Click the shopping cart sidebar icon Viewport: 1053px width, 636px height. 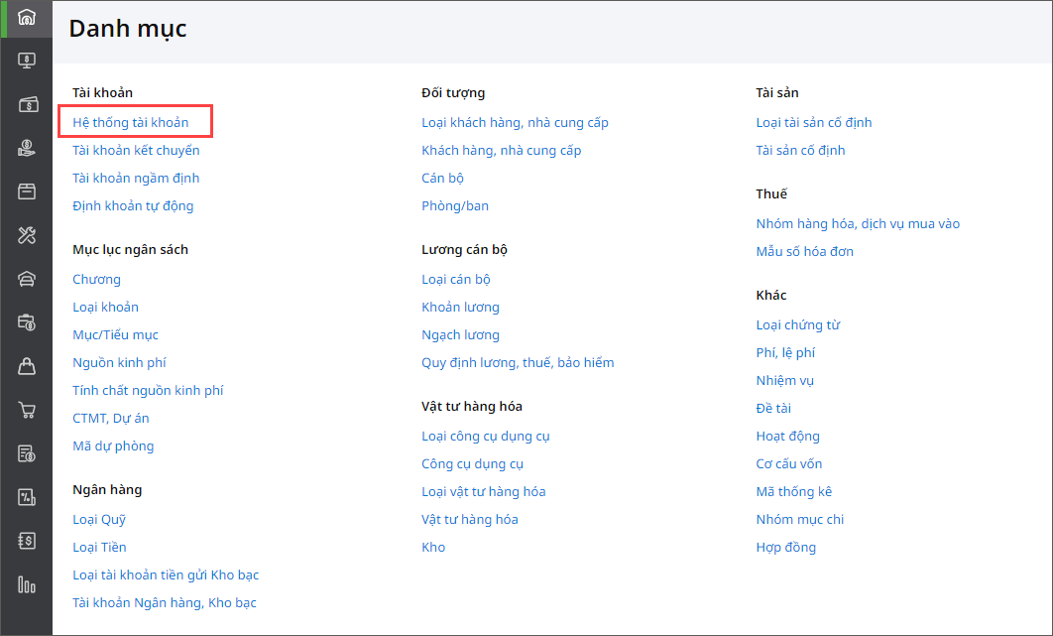coord(27,410)
